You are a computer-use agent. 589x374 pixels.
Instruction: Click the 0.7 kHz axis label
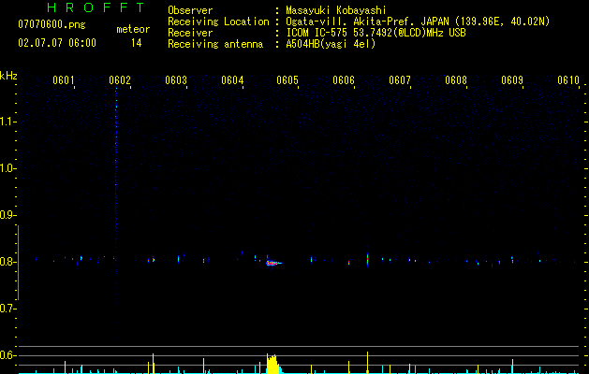[7, 309]
